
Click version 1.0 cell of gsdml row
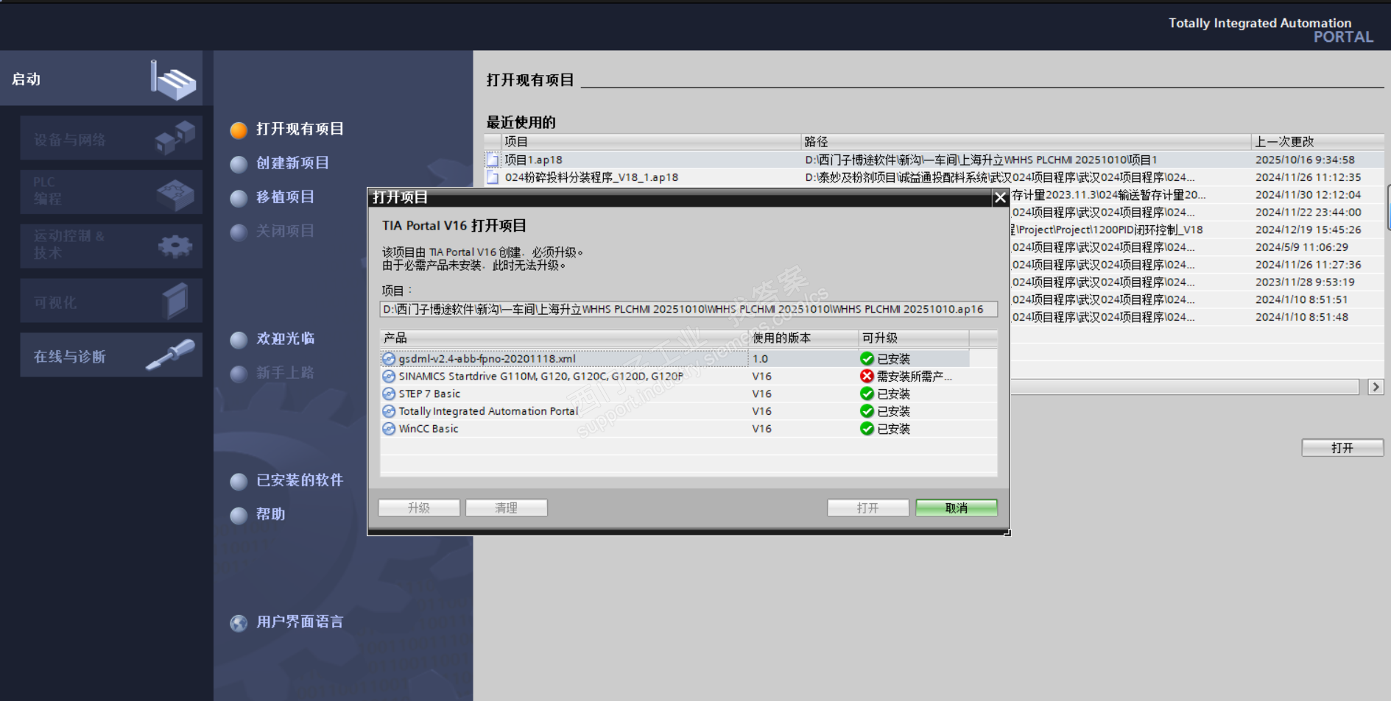[x=804, y=359]
